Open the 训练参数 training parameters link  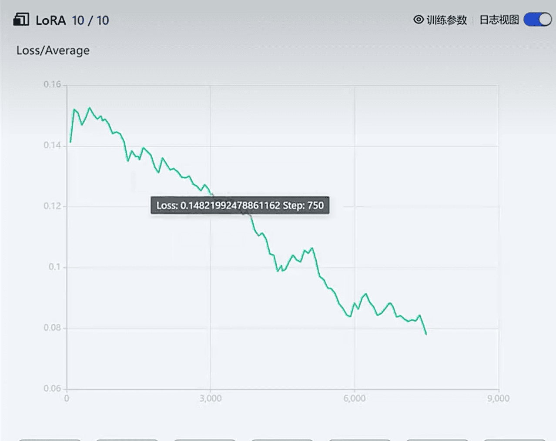[x=446, y=20]
